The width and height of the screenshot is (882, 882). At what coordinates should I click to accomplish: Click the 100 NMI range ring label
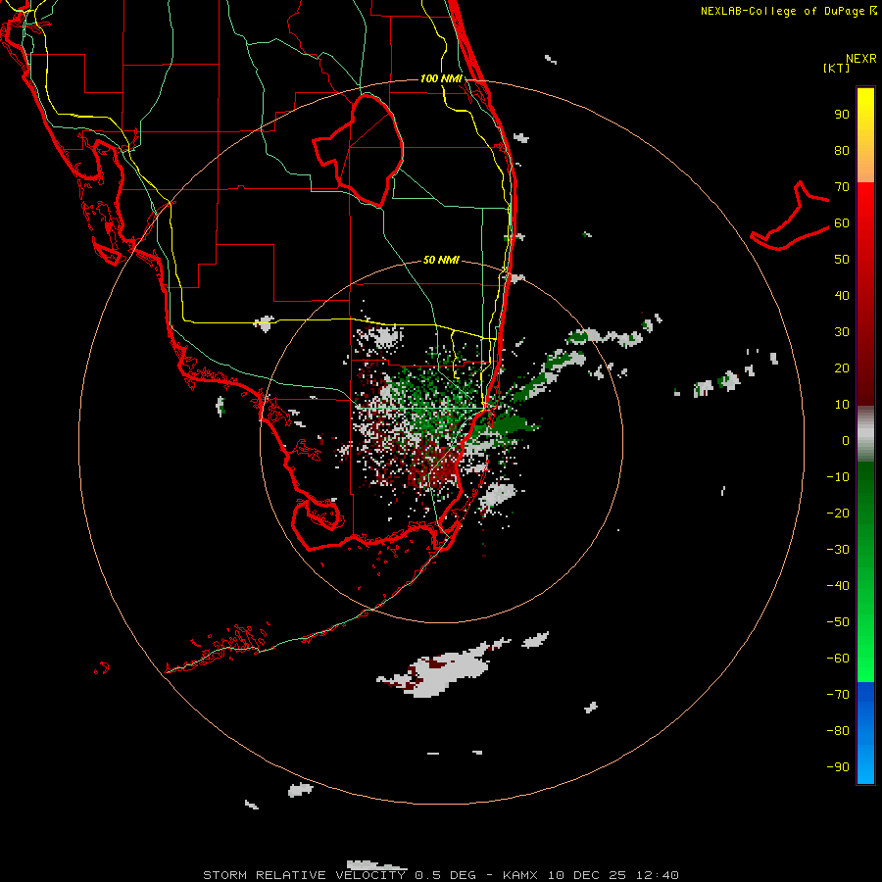pyautogui.click(x=441, y=78)
